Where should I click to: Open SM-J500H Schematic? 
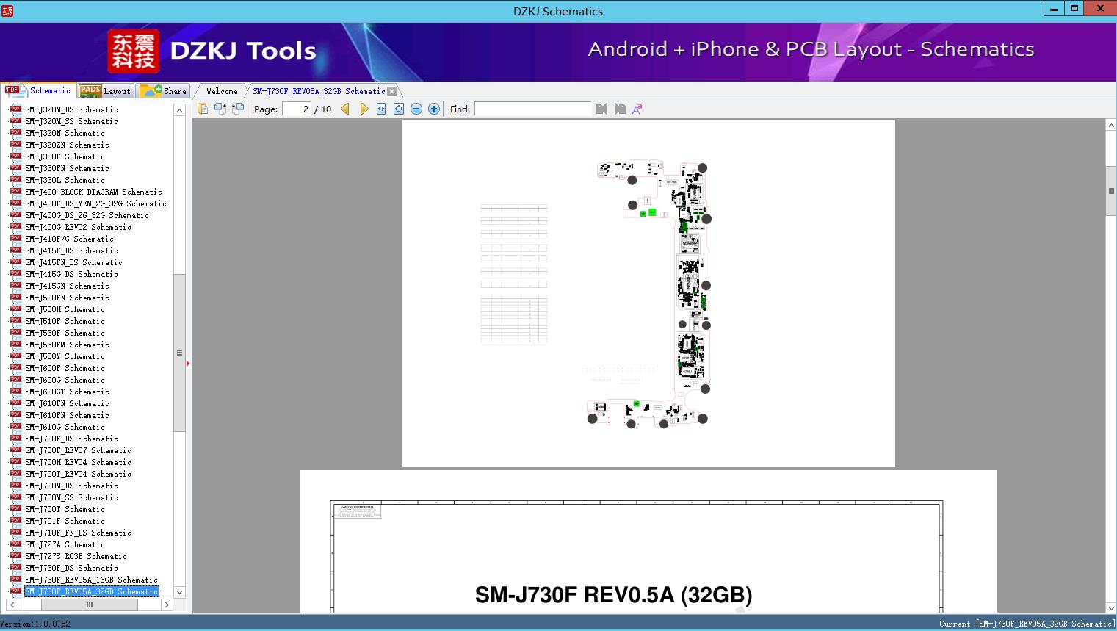click(65, 309)
